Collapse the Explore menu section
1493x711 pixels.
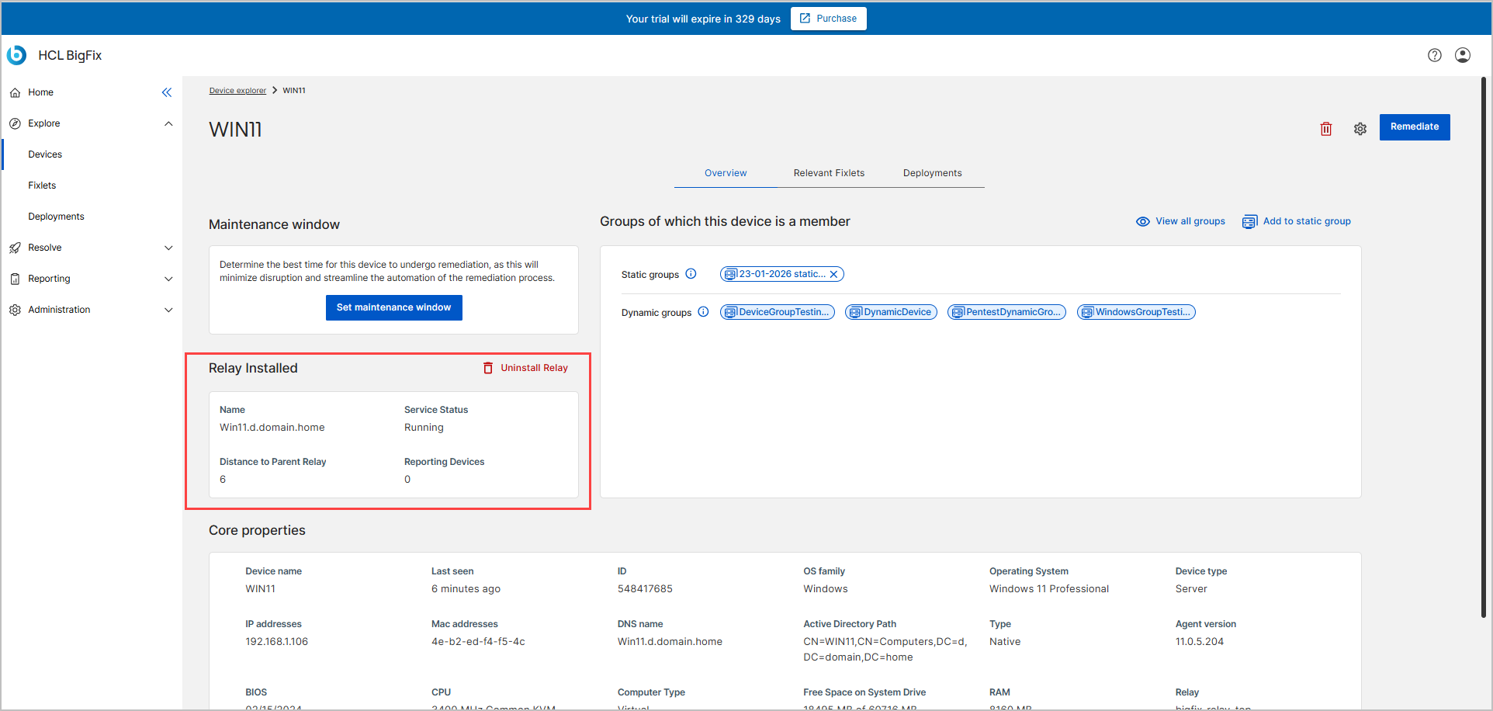point(168,123)
